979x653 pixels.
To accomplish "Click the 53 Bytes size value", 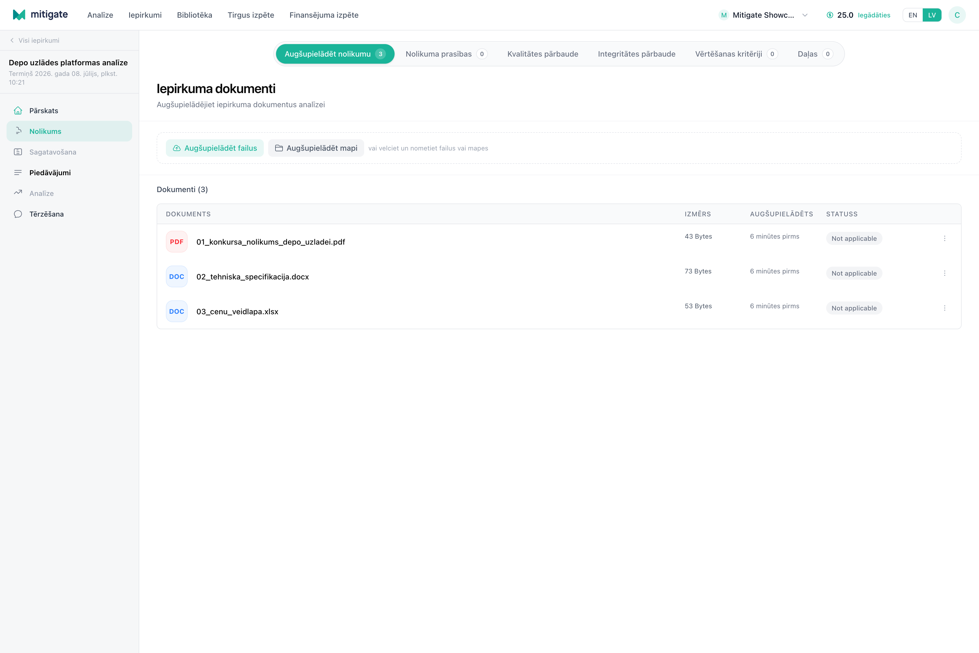I will point(698,306).
